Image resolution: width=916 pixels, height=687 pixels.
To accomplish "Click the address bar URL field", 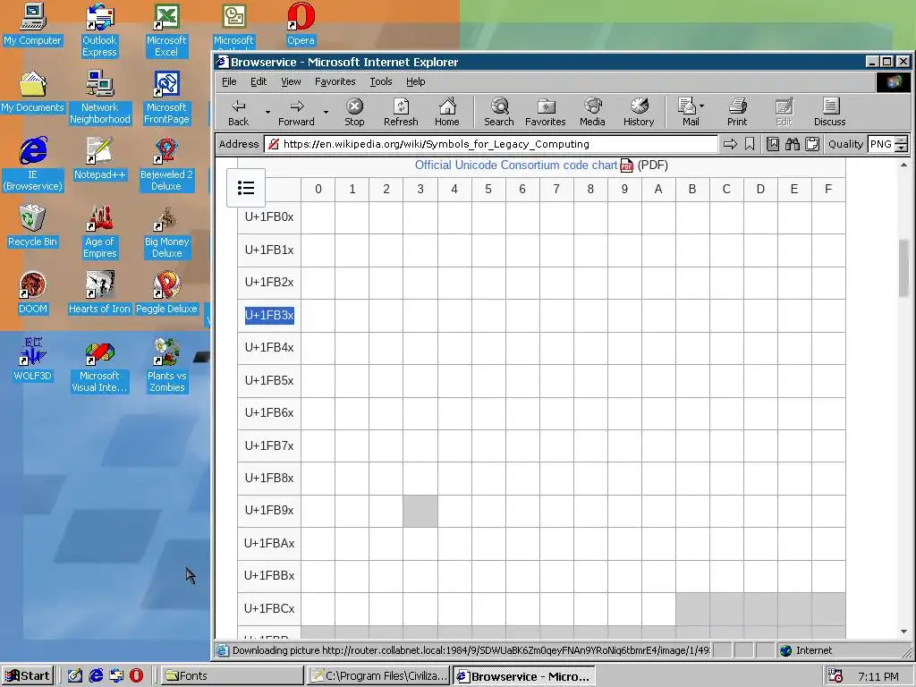I will pos(491,144).
